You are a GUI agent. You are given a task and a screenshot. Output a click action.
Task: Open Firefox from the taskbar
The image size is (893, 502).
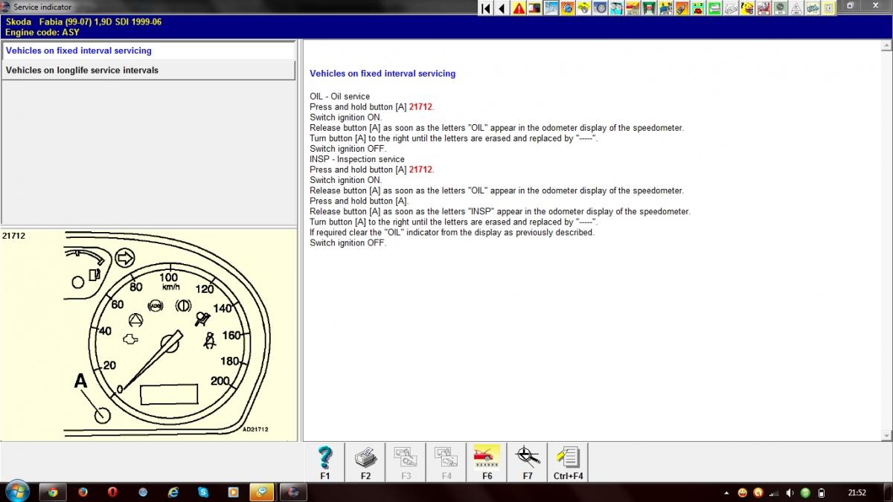[x=83, y=492]
